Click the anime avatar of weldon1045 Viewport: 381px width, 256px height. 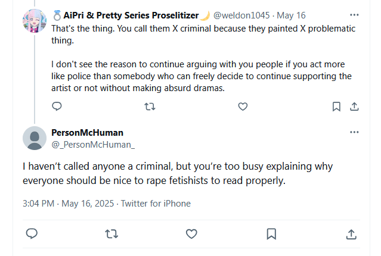[x=35, y=21]
